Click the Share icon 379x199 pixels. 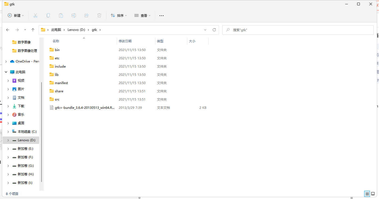click(86, 15)
